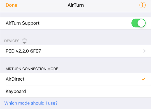Tap the spinning activity indicator beside Devices
Screen dimensions: 151x109
point(24,41)
